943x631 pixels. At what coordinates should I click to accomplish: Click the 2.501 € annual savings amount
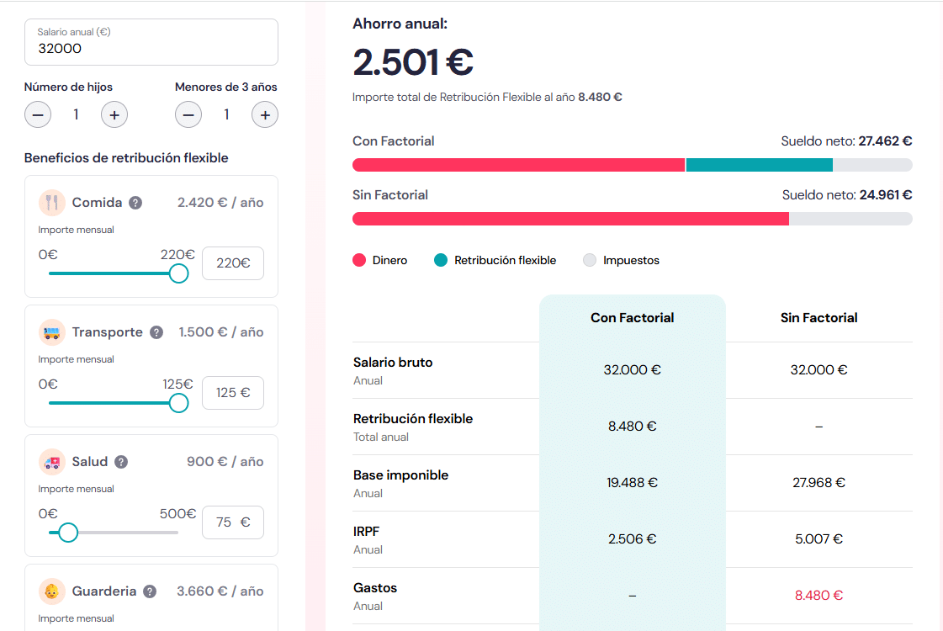point(413,62)
